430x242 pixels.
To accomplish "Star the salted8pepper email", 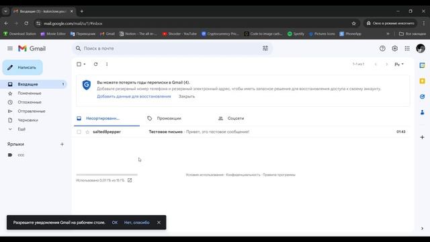I will (x=87, y=132).
